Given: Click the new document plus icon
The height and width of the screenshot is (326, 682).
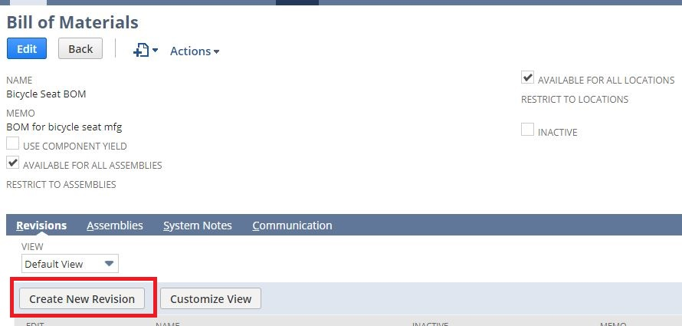Looking at the screenshot, I should pos(140,51).
